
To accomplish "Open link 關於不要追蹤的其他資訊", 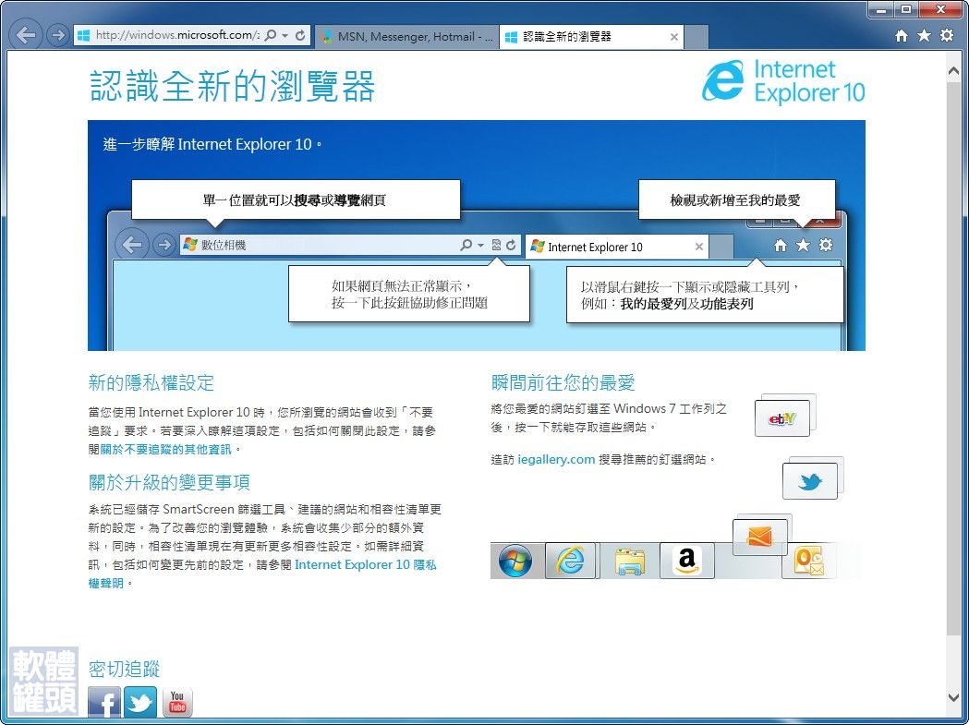I will [x=165, y=450].
